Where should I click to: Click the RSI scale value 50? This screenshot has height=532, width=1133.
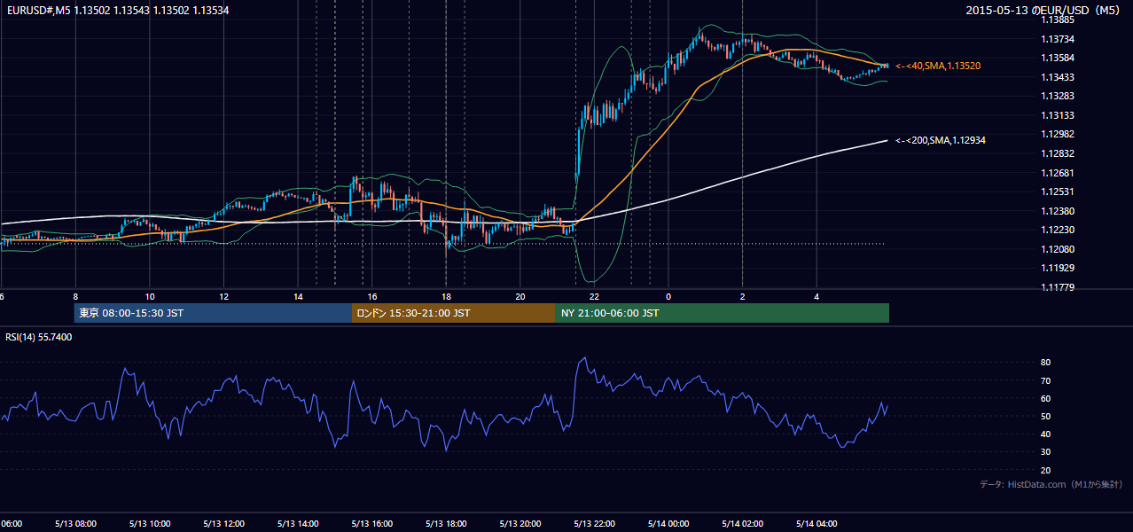click(x=1045, y=416)
